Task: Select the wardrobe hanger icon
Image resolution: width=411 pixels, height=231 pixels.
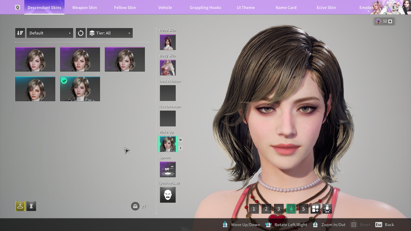Action: (20, 206)
